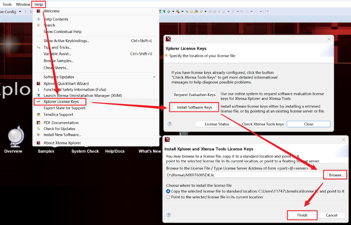This screenshot has height=225, width=351.
Task: Click the help icon in Install License dialog
Action: click(168, 215)
